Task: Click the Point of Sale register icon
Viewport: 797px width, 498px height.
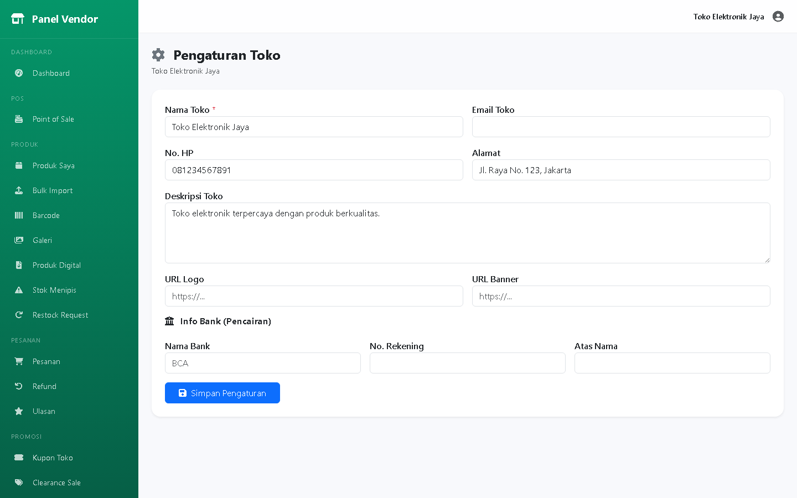Action: (19, 119)
